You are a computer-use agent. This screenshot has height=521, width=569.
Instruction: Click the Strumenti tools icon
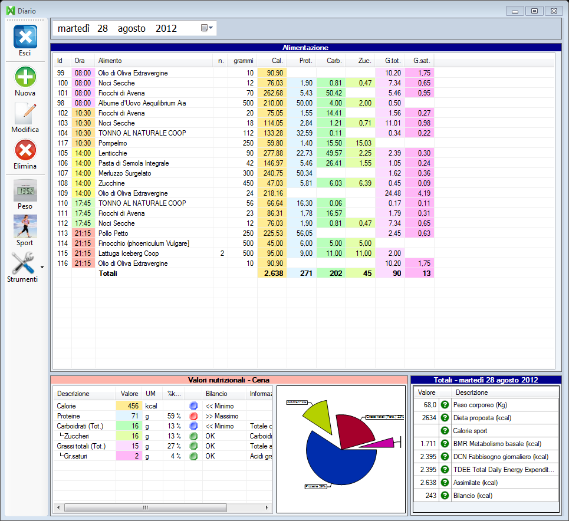click(22, 263)
